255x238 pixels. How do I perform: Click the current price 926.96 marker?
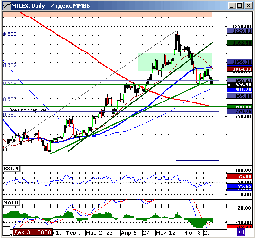point(239,85)
